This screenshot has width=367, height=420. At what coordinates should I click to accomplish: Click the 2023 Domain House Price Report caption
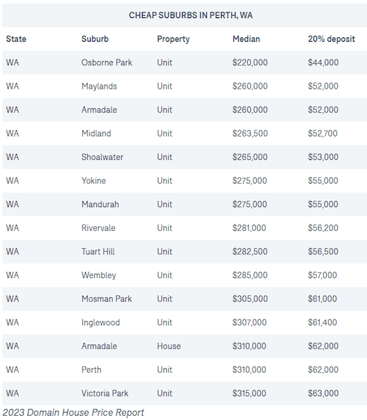pos(73,412)
